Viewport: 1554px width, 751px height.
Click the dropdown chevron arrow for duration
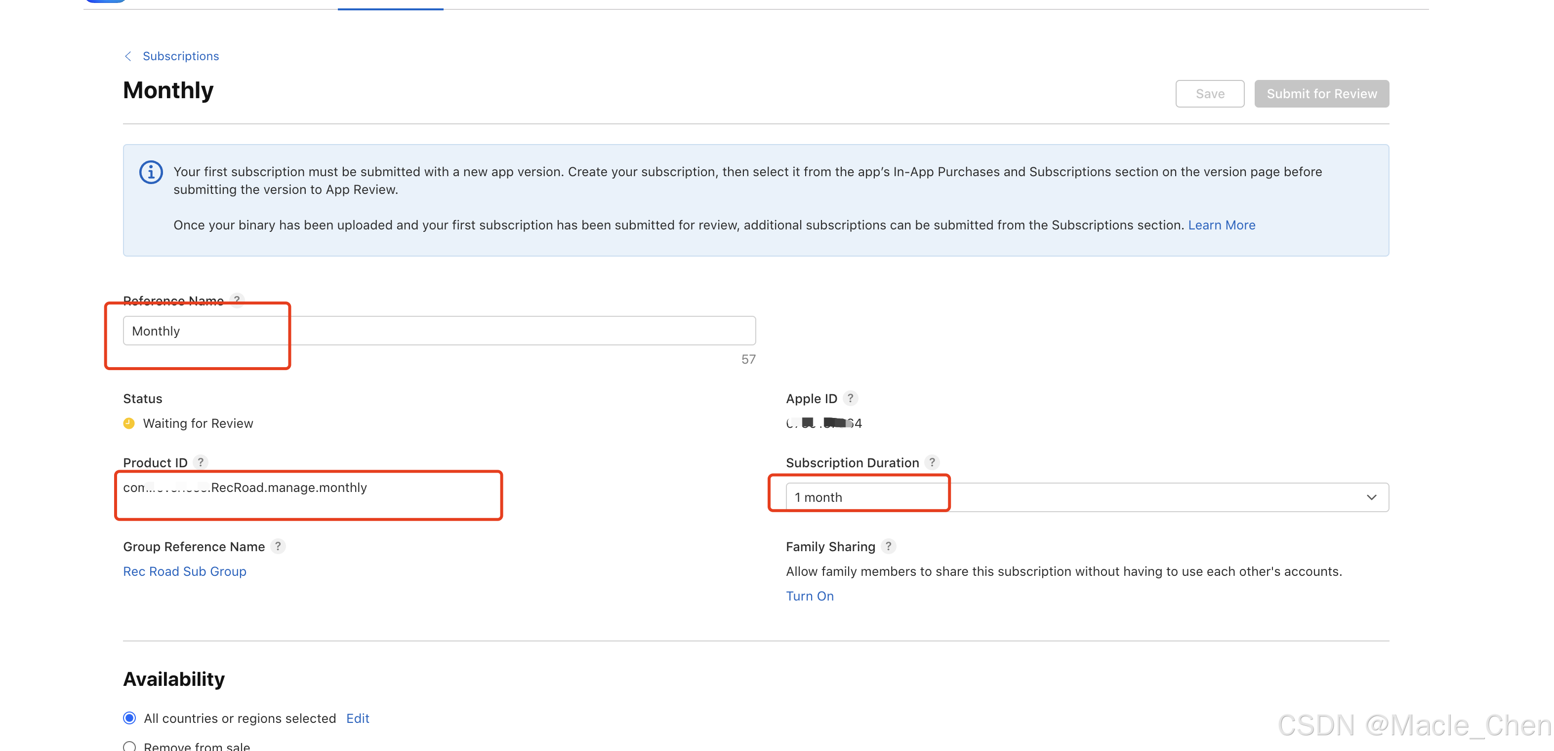point(1371,497)
